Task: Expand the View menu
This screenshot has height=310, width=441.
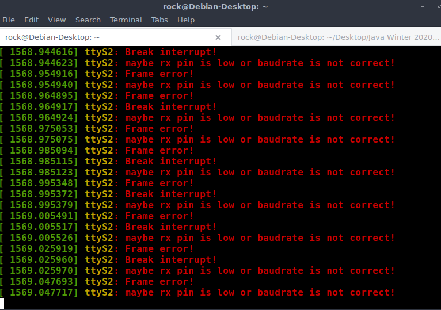Action: coord(56,20)
